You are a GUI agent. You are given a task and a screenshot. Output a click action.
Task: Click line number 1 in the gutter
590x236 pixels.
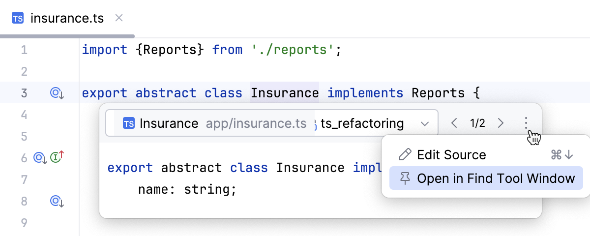coord(24,50)
